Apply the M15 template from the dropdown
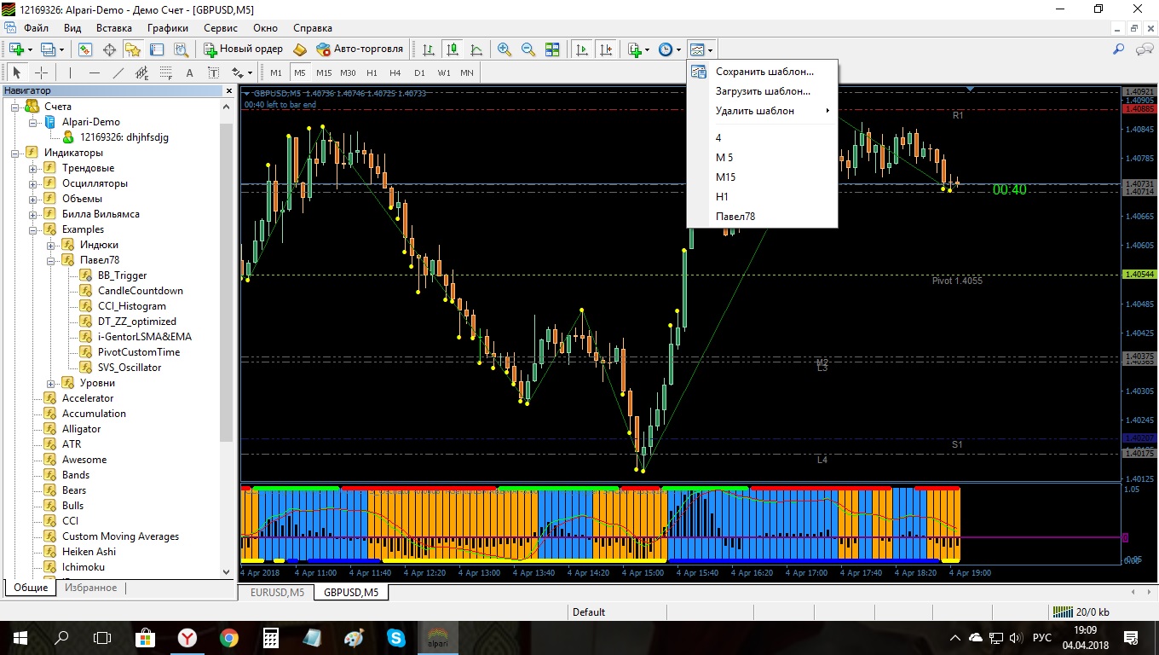Image resolution: width=1159 pixels, height=655 pixels. click(763, 177)
